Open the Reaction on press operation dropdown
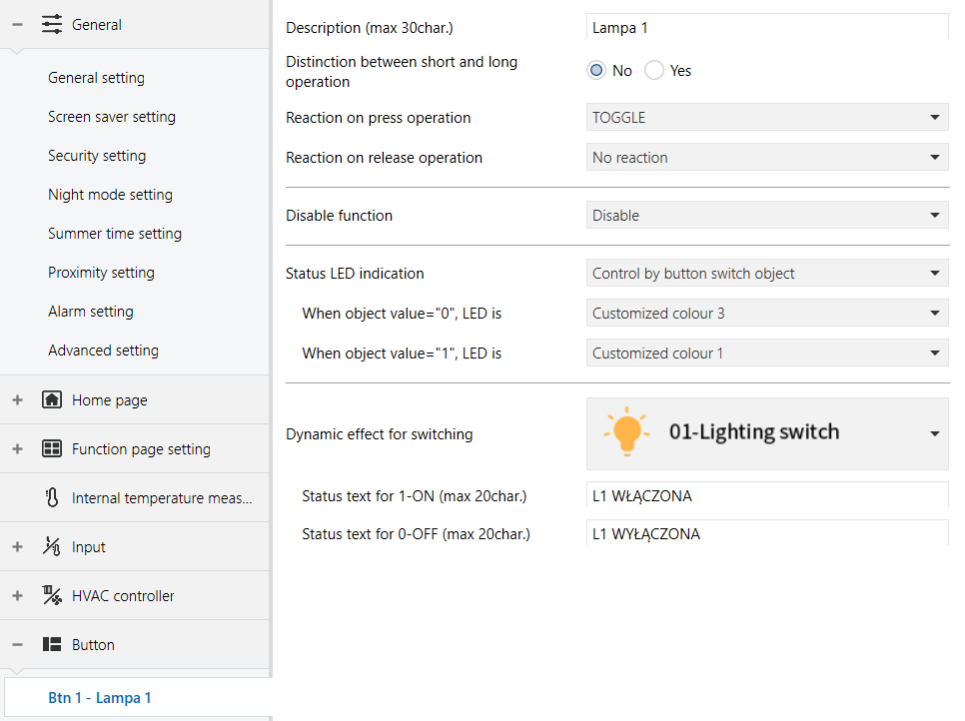965x721 pixels. 767,118
